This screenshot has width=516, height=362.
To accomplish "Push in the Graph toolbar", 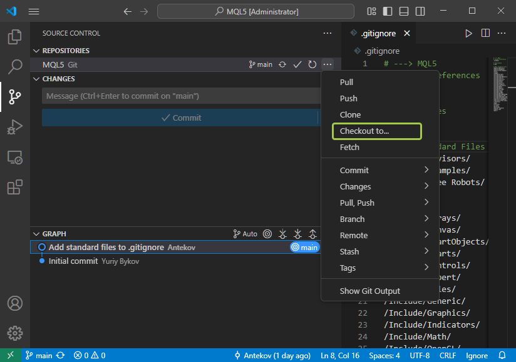I will pyautogui.click(x=312, y=234).
